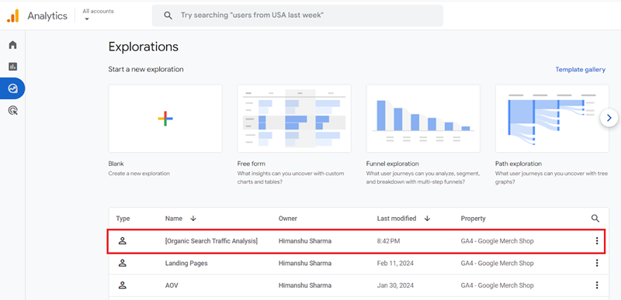Click the Jan 30, 2024 date cell
The height and width of the screenshot is (300, 621).
coord(394,285)
